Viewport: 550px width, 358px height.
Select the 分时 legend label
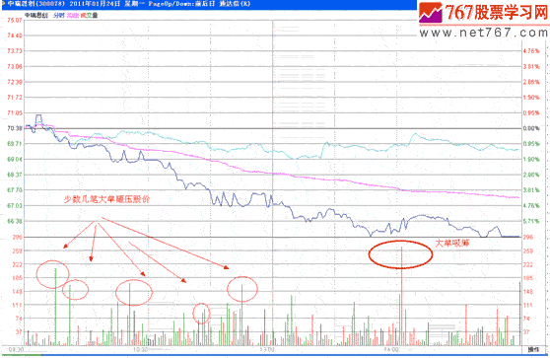point(59,15)
